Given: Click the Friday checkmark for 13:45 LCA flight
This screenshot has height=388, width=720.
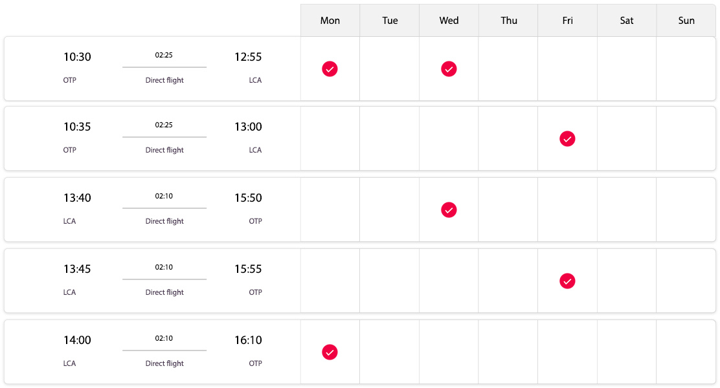Looking at the screenshot, I should (567, 281).
